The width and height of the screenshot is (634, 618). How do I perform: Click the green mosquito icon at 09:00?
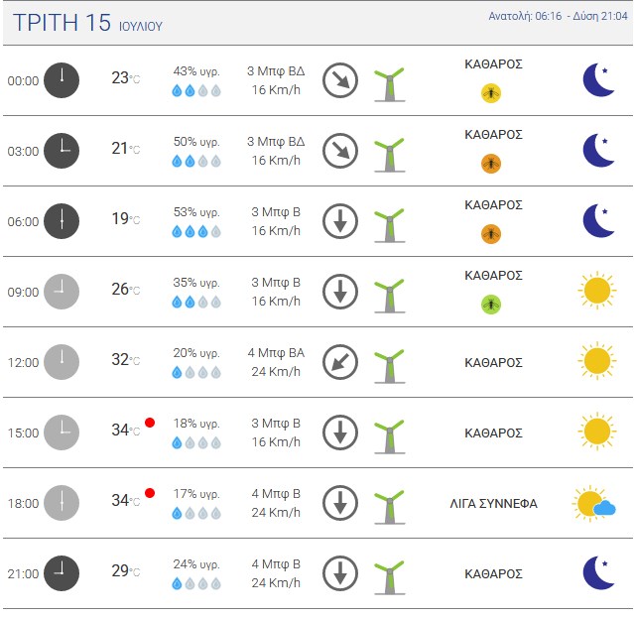tap(491, 305)
